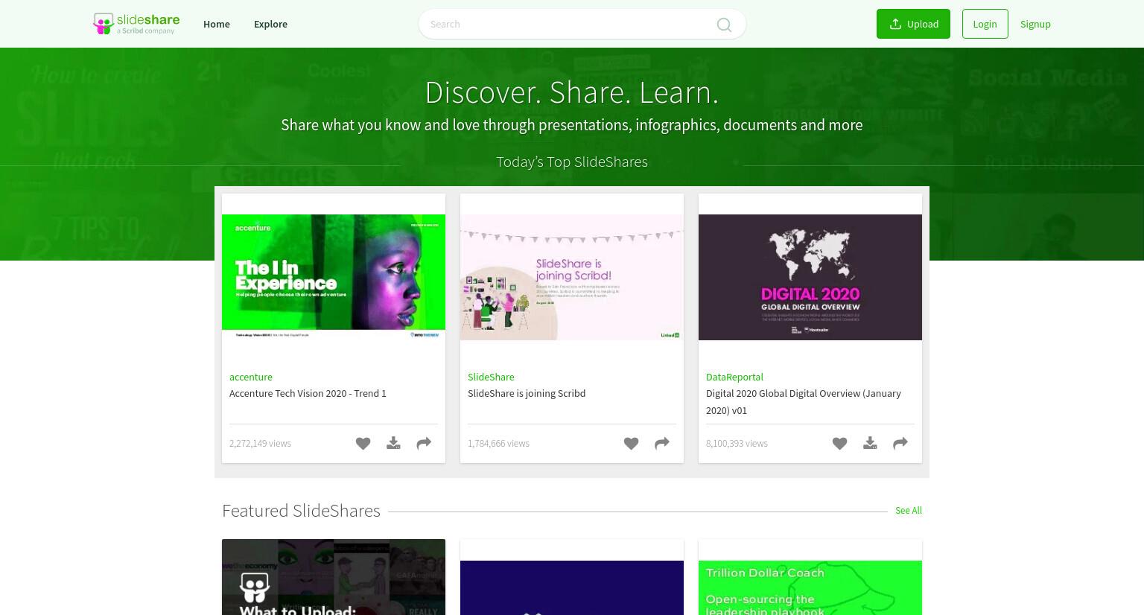Go to the Home menu item
The width and height of the screenshot is (1144, 615).
click(217, 24)
